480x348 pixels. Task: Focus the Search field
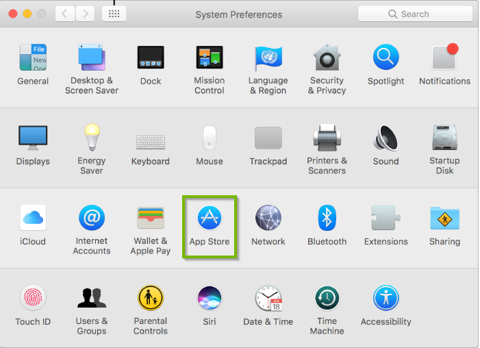tap(415, 14)
